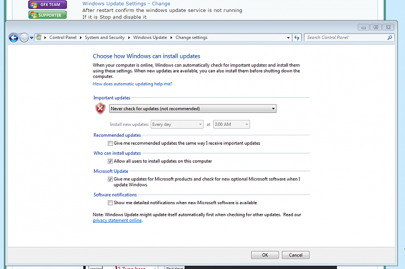
Task: Open How does automatic updating help me link
Action: click(x=132, y=84)
